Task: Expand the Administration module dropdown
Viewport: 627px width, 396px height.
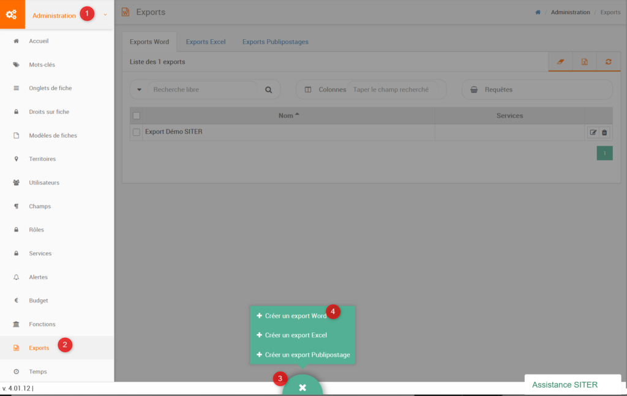Action: click(105, 15)
